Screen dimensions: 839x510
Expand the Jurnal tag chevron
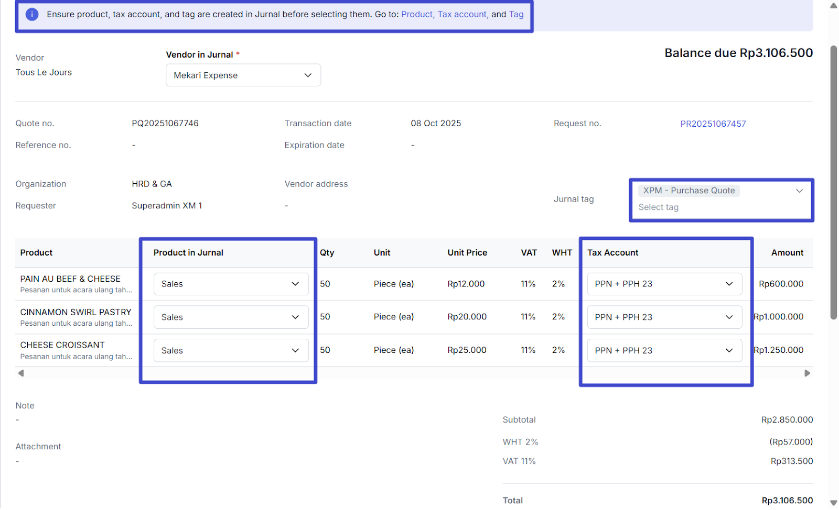[x=799, y=191]
